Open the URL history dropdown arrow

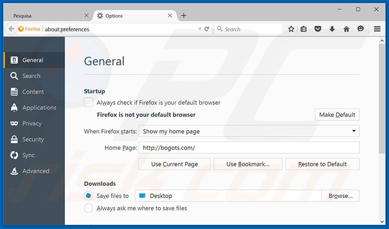click(x=199, y=29)
